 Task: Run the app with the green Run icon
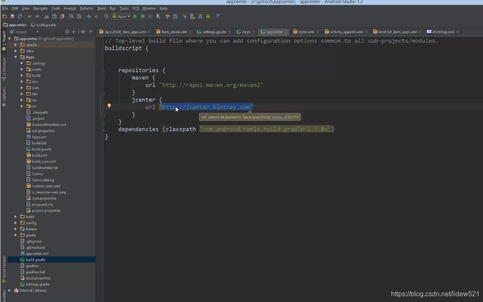(x=135, y=16)
